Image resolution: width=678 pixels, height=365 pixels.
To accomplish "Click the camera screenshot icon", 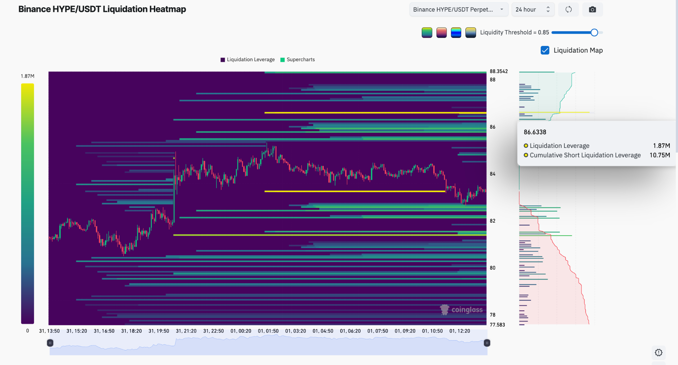I will pos(592,10).
